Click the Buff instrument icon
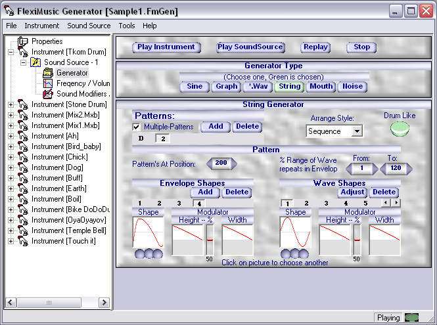 (23, 178)
